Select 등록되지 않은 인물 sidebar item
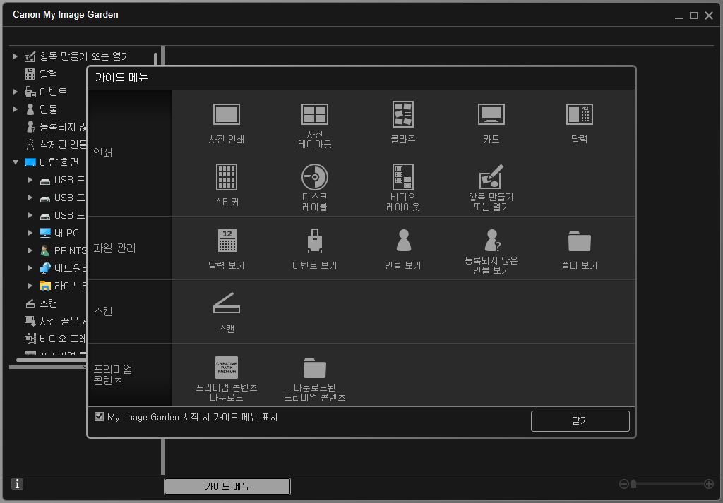This screenshot has width=723, height=503. coord(56,127)
